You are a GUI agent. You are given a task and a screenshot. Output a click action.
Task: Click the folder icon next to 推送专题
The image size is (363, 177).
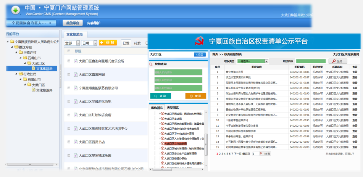(16, 47)
